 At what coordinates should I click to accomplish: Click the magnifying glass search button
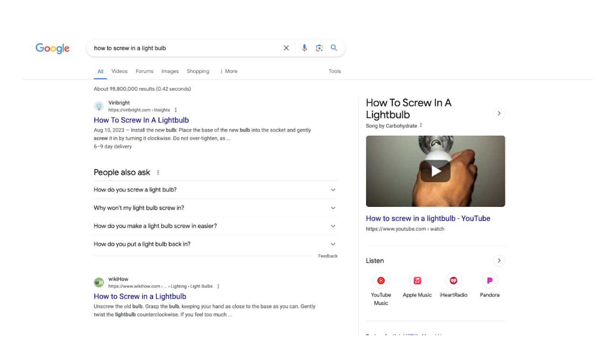[x=334, y=48]
